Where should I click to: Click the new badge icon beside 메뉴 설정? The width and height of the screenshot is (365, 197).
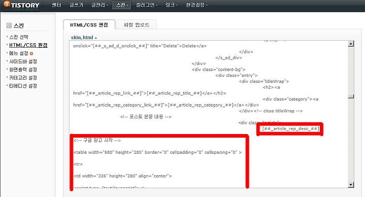coord(31,54)
